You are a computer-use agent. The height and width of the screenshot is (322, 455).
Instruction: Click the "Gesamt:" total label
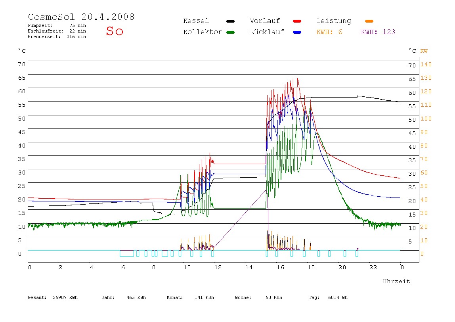click(x=37, y=297)
